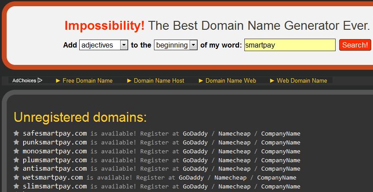
Task: Click the star beside slimsmartpay.com
Action: 16,186
